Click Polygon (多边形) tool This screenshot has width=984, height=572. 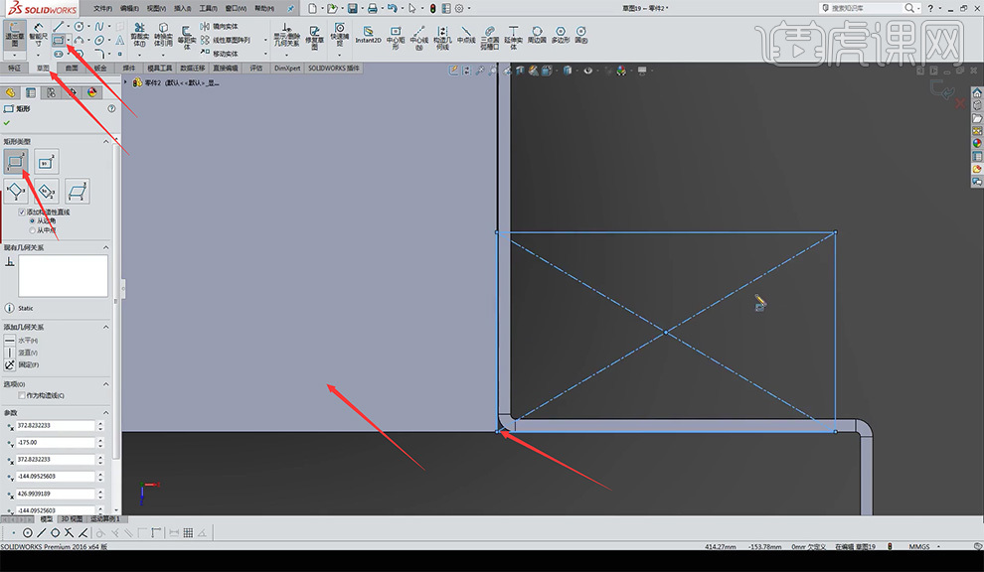[x=561, y=35]
